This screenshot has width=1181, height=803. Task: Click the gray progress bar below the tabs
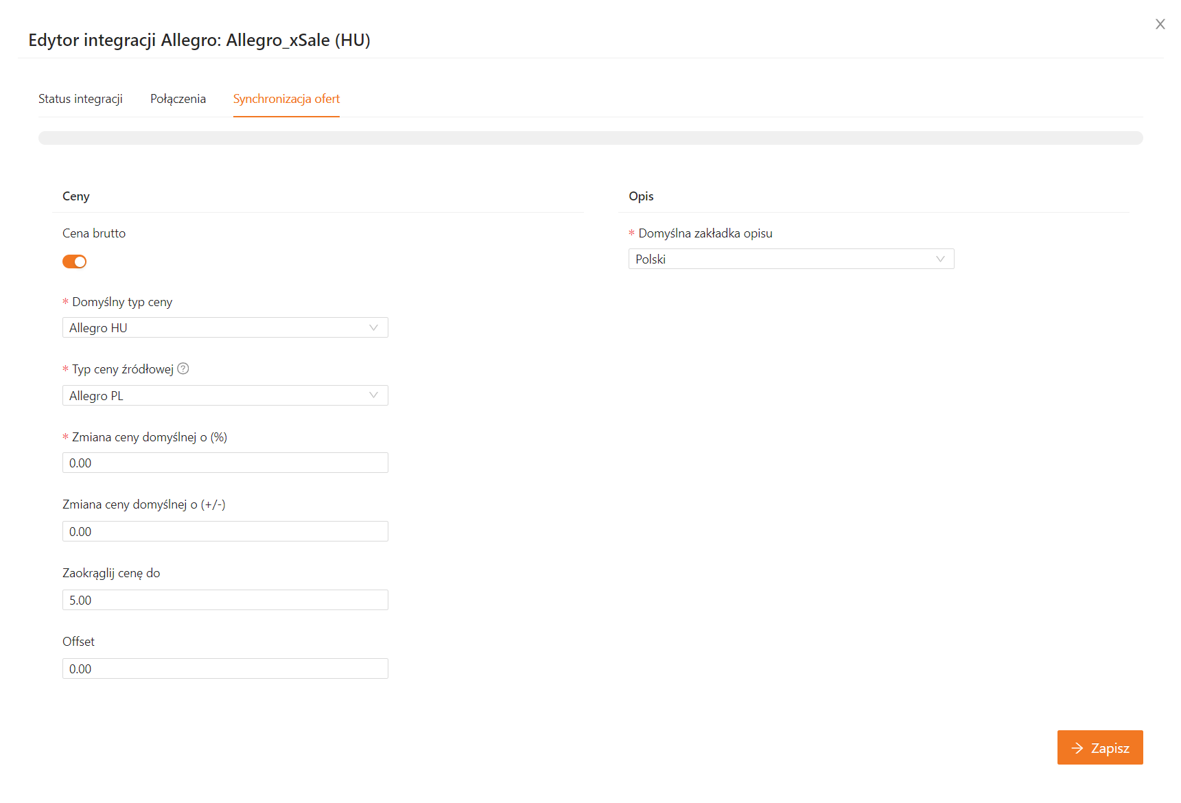click(x=590, y=138)
